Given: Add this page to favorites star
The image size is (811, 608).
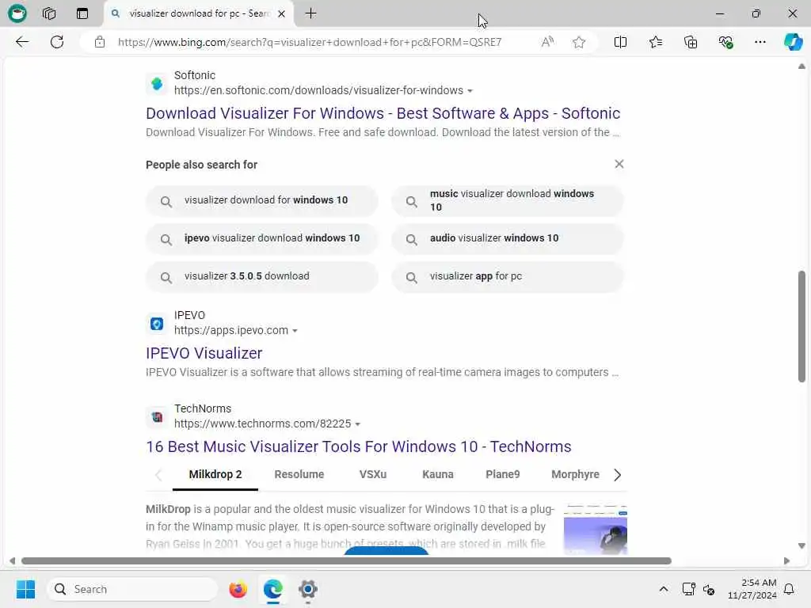Looking at the screenshot, I should point(579,42).
